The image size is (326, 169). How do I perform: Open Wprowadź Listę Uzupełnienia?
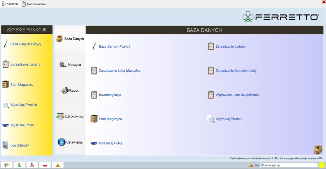pos(237,95)
